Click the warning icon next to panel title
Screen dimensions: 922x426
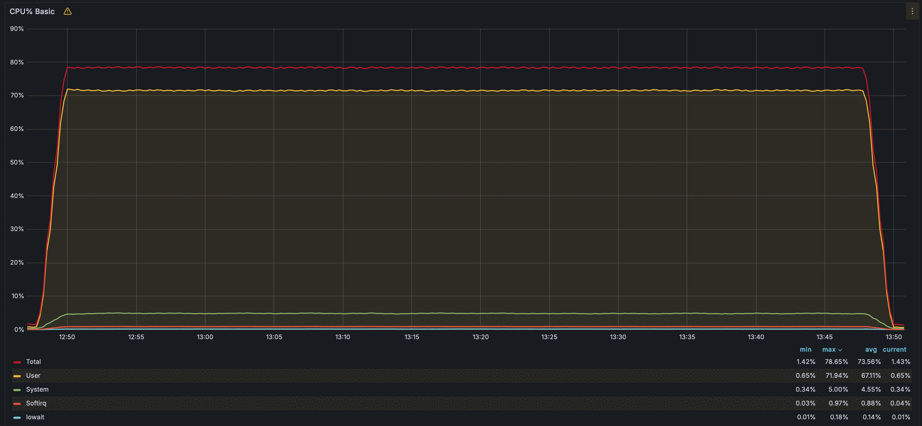coord(67,11)
